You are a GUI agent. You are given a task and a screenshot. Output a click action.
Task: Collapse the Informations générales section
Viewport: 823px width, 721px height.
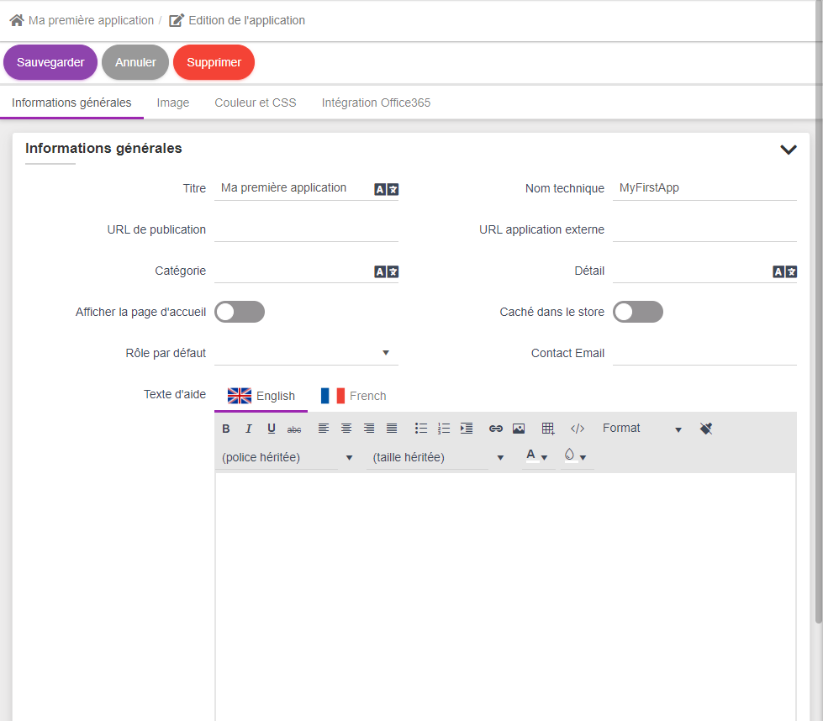tap(788, 150)
